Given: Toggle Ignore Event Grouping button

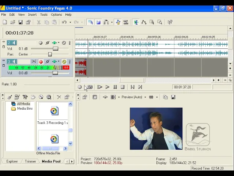Looking at the screenshot, I should pyautogui.click(x=126, y=22).
